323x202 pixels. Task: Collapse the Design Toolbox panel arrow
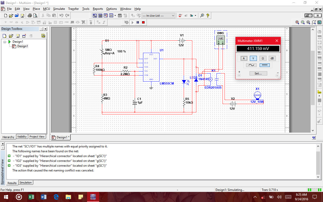click(41, 29)
